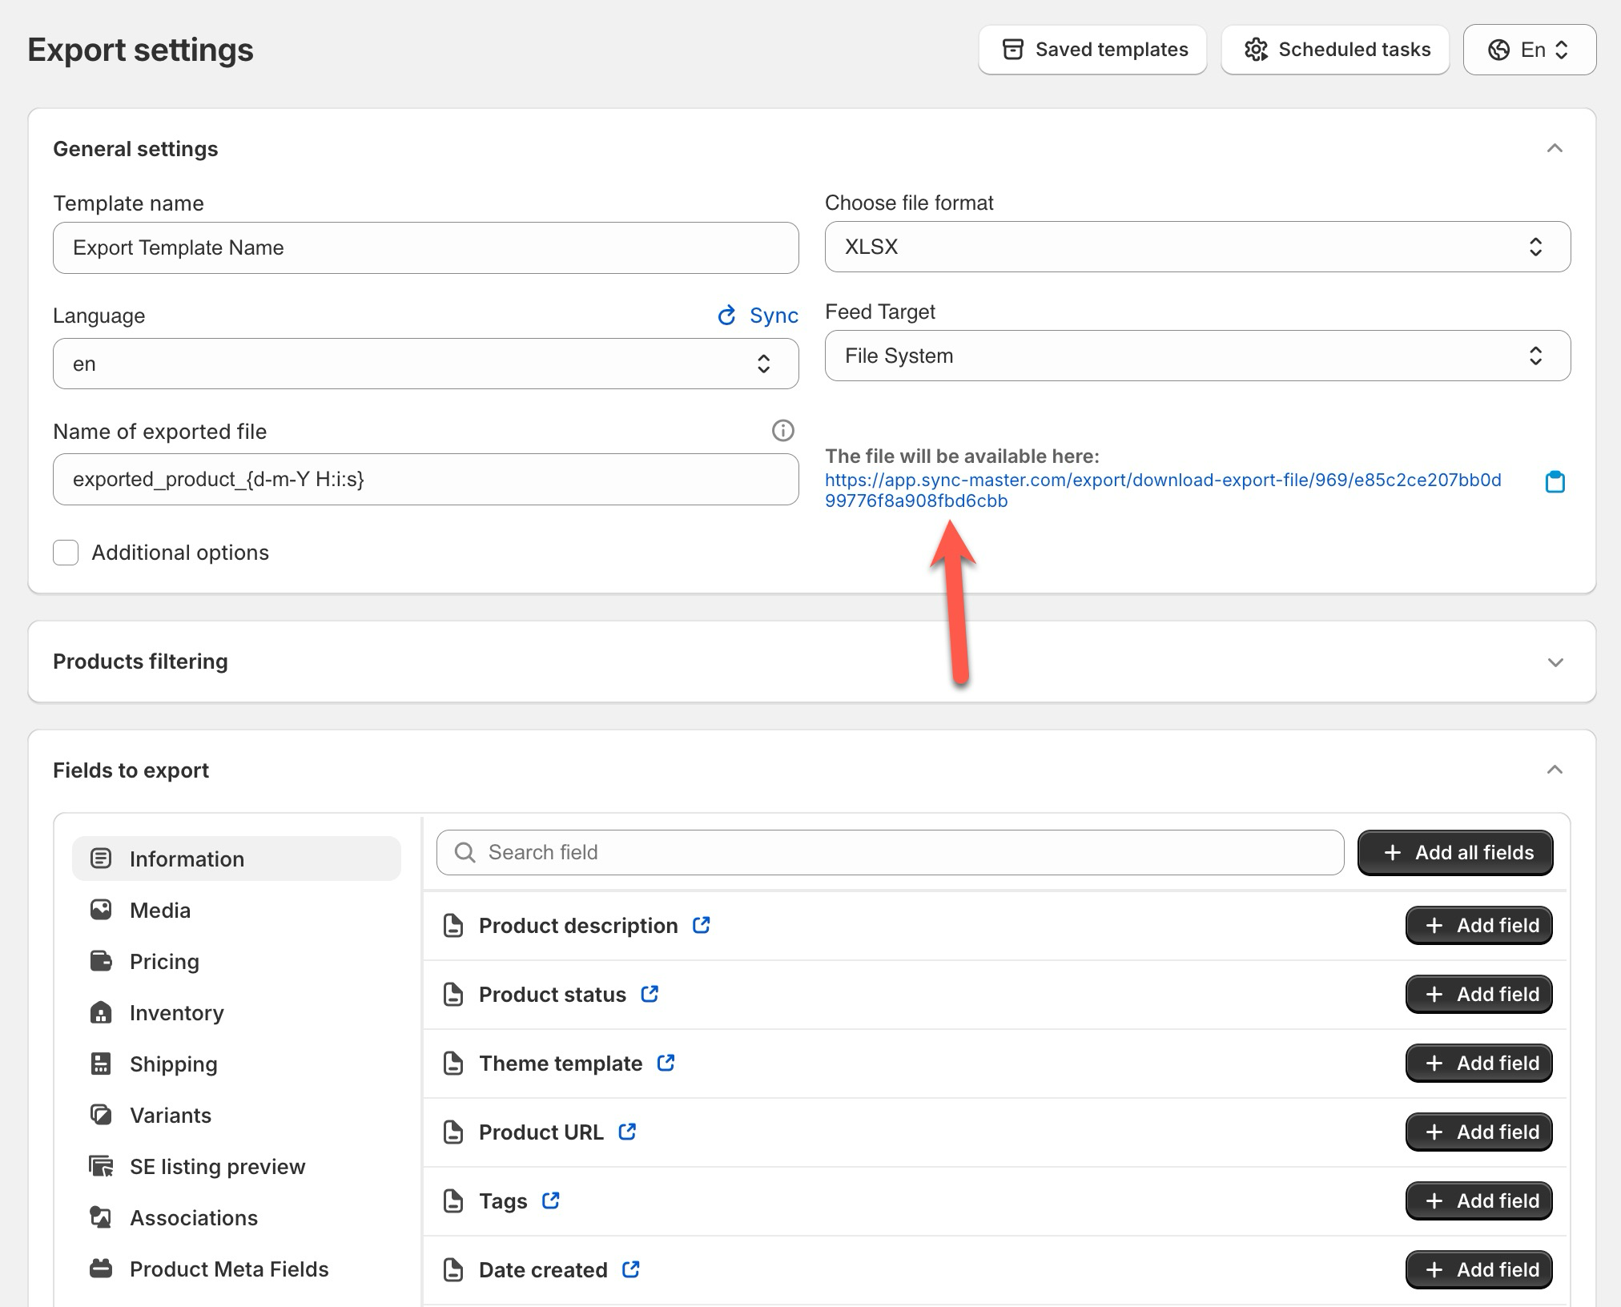The width and height of the screenshot is (1621, 1307).
Task: Open external link icon beside Product URL
Action: [x=627, y=1131]
